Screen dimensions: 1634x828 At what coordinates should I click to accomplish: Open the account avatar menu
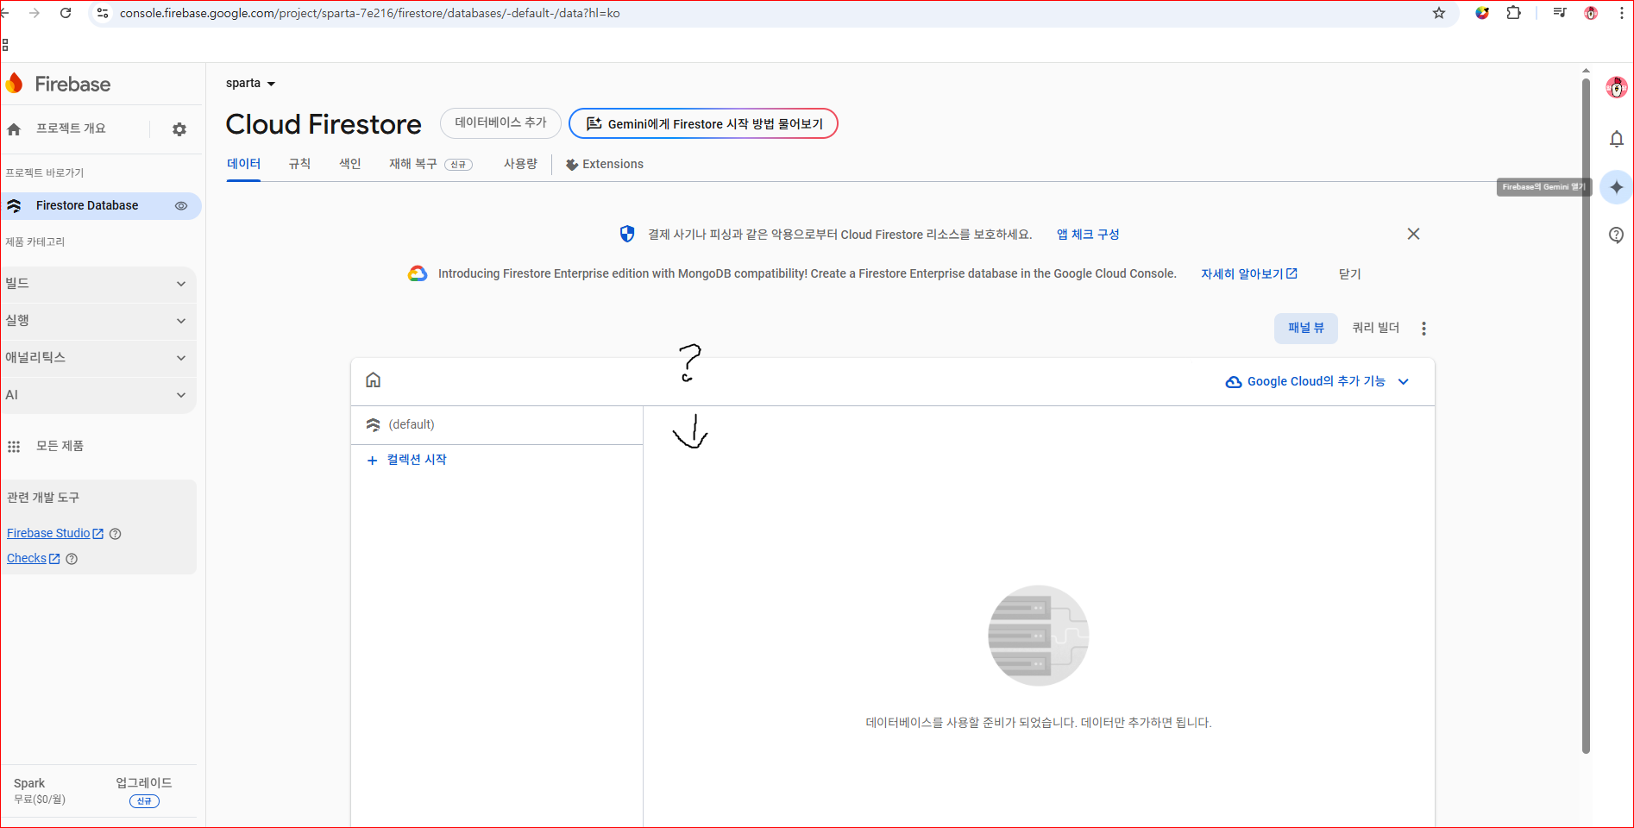(1616, 87)
